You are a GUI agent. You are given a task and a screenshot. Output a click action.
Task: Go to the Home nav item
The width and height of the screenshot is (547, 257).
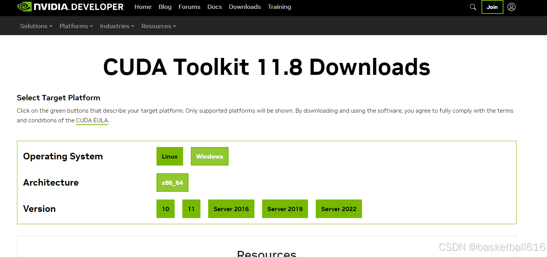point(143,7)
